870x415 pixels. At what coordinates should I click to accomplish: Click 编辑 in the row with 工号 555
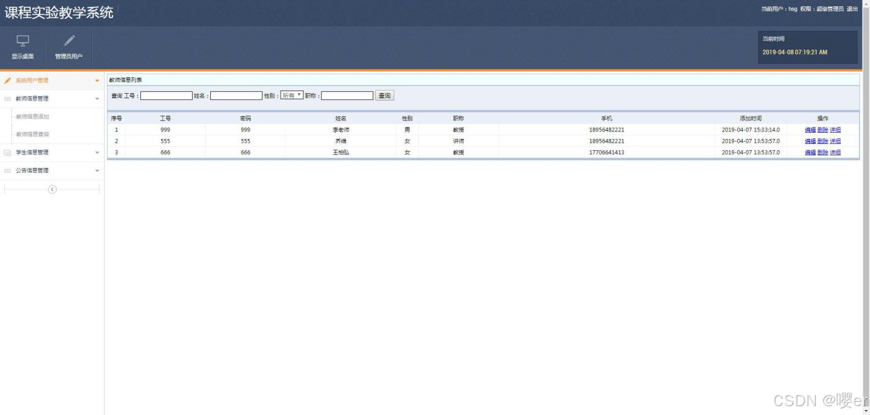[810, 141]
